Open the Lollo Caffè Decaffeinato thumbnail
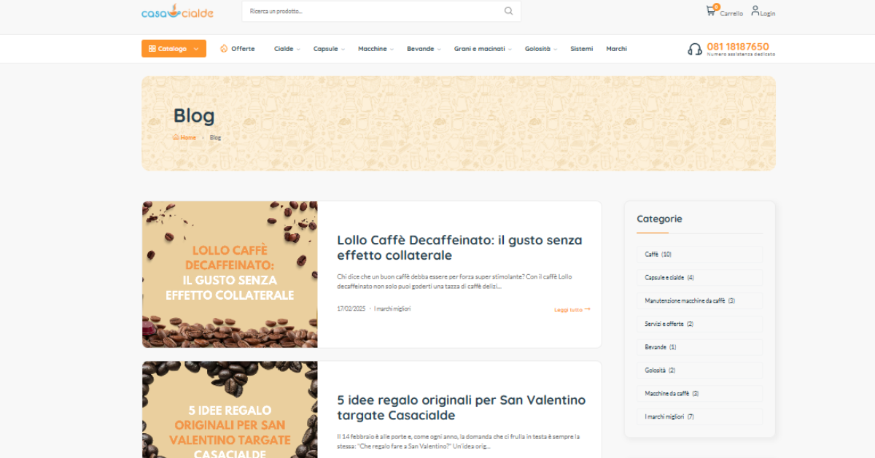Screen dimensions: 875x458 tap(230, 274)
